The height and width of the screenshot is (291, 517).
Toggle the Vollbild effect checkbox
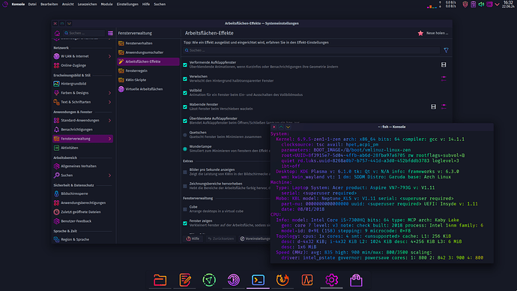(x=185, y=93)
